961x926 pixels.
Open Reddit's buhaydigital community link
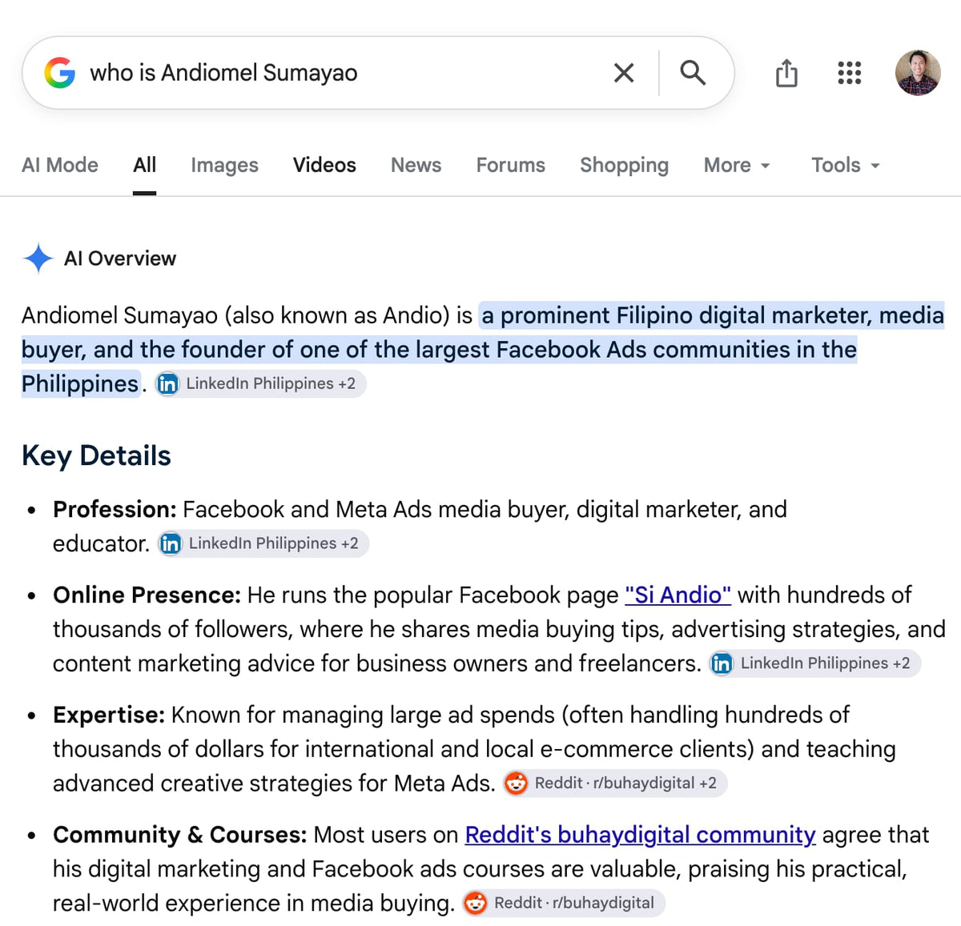[x=640, y=835]
